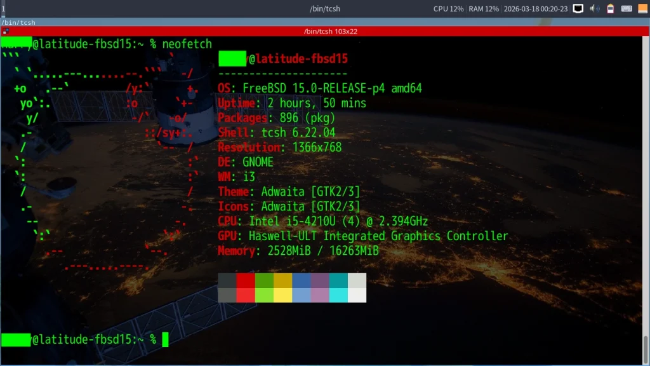Click the CPU 12% status indicator
The height and width of the screenshot is (366, 650).
click(x=448, y=9)
